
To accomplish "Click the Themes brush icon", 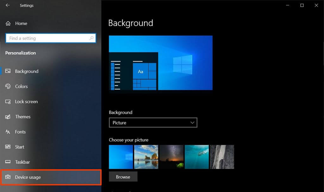I will 8,117.
